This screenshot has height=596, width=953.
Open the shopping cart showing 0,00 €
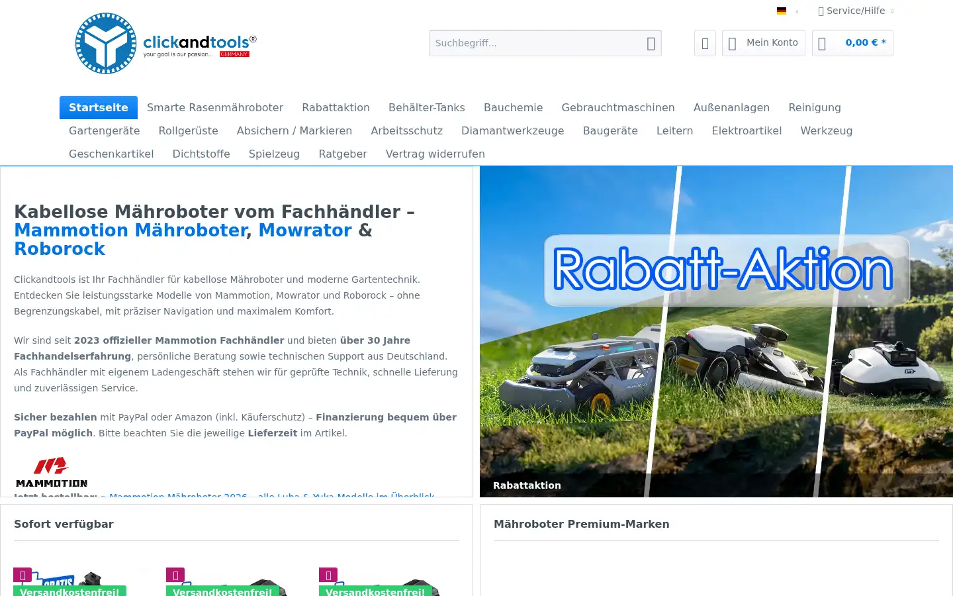tap(852, 43)
